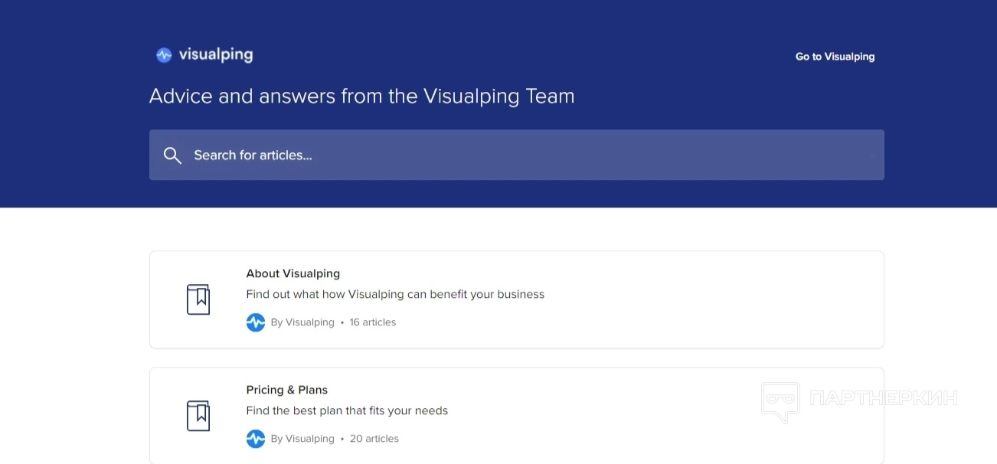Open the Pricing & Plans collection title
The image size is (997, 464).
click(286, 390)
